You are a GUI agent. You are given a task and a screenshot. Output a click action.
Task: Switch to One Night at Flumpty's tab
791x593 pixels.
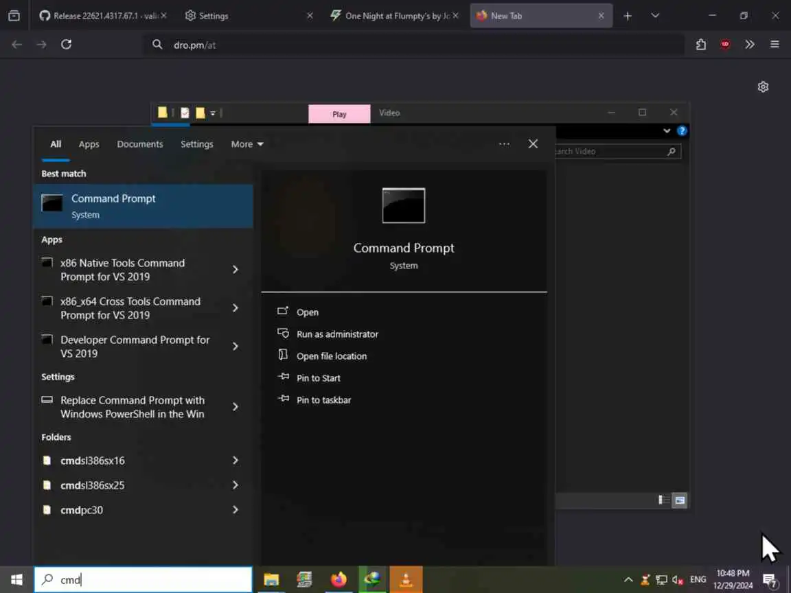coord(394,16)
